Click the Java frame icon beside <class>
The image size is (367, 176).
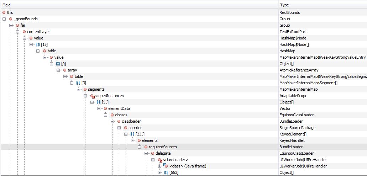click(165, 166)
